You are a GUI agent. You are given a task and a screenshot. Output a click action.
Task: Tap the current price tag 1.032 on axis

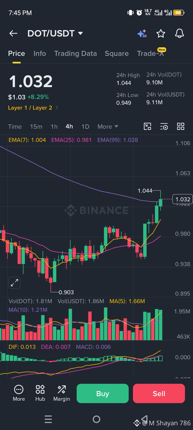coord(183,199)
